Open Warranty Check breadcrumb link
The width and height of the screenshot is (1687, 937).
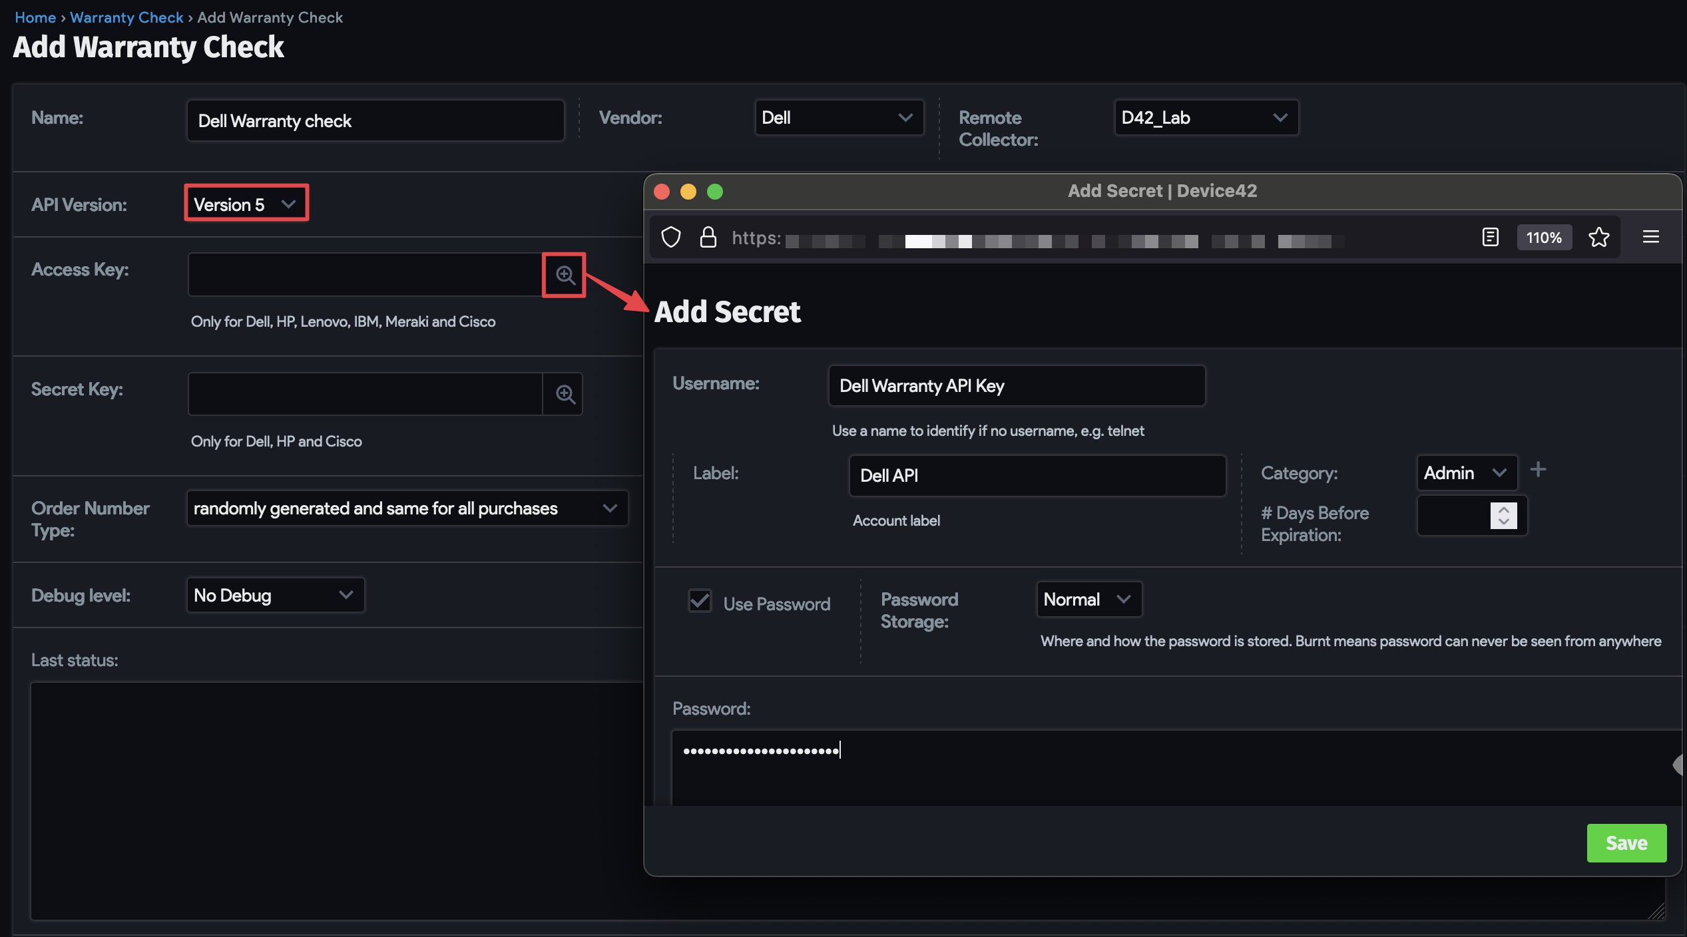(126, 17)
